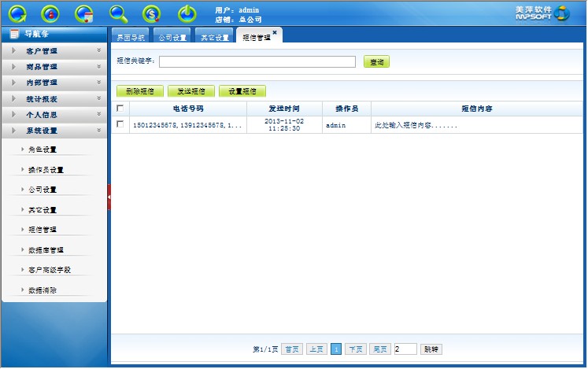
Task: Check the first SMS row checkbox
Action: click(x=120, y=124)
